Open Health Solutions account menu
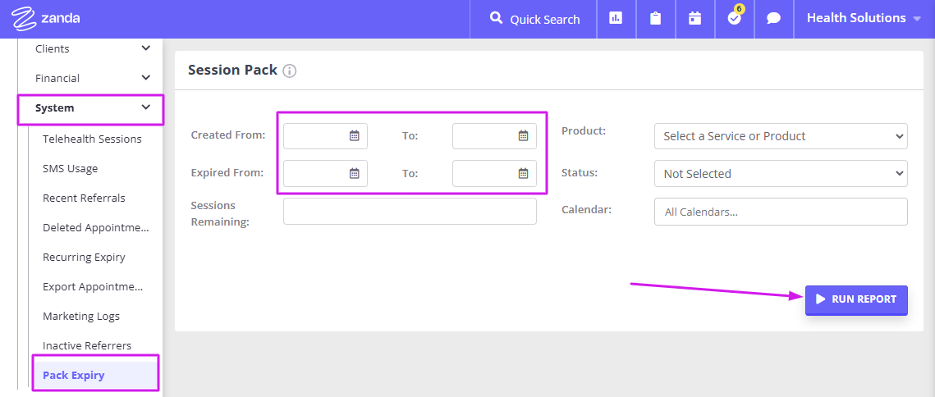The width and height of the screenshot is (935, 397). coord(864,19)
